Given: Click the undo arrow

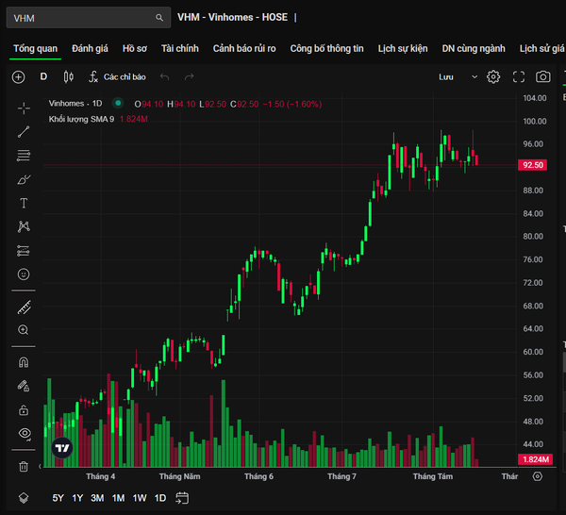Looking at the screenshot, I should (x=164, y=76).
